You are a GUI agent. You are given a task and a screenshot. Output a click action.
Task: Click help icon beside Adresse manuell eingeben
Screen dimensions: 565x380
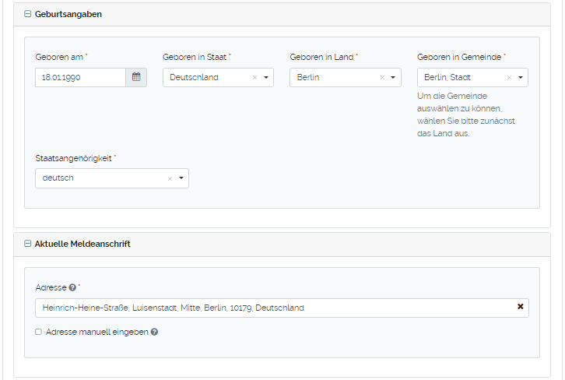point(154,332)
